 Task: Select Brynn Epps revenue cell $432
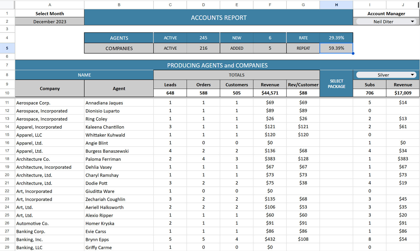click(270, 239)
